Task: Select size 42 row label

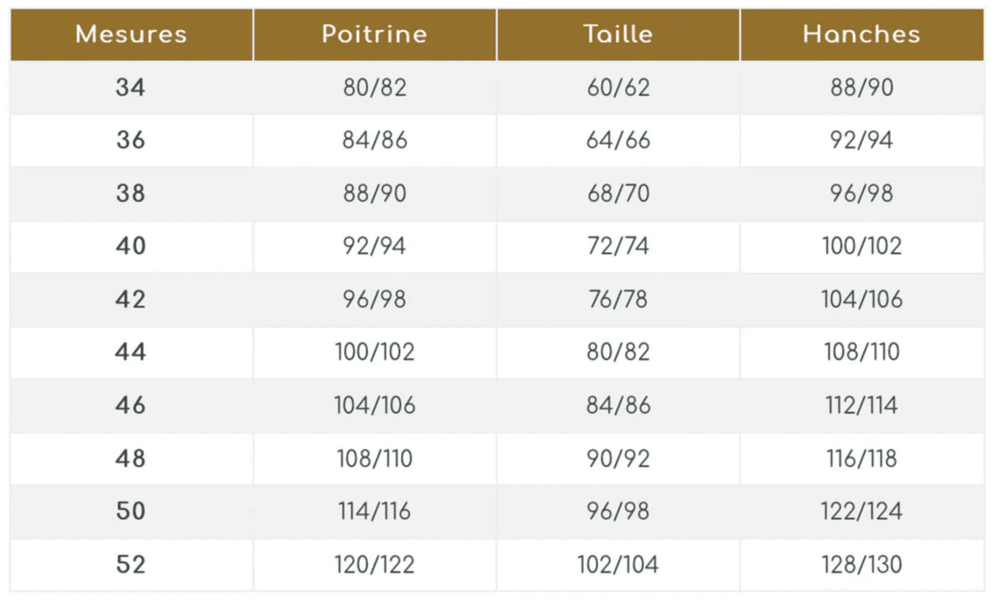Action: tap(131, 299)
